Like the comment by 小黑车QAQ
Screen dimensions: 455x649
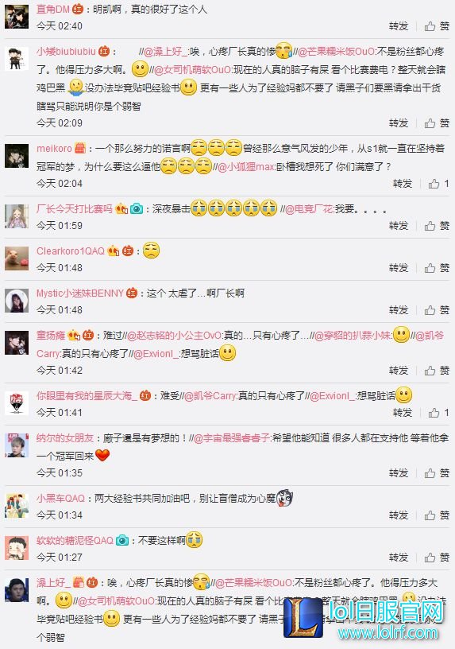tap(437, 515)
